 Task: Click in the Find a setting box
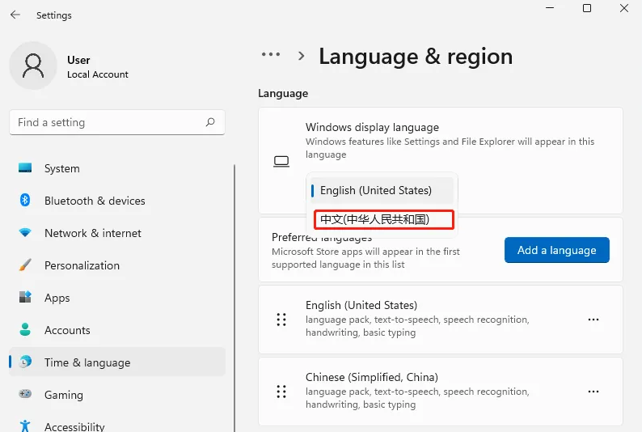point(117,122)
